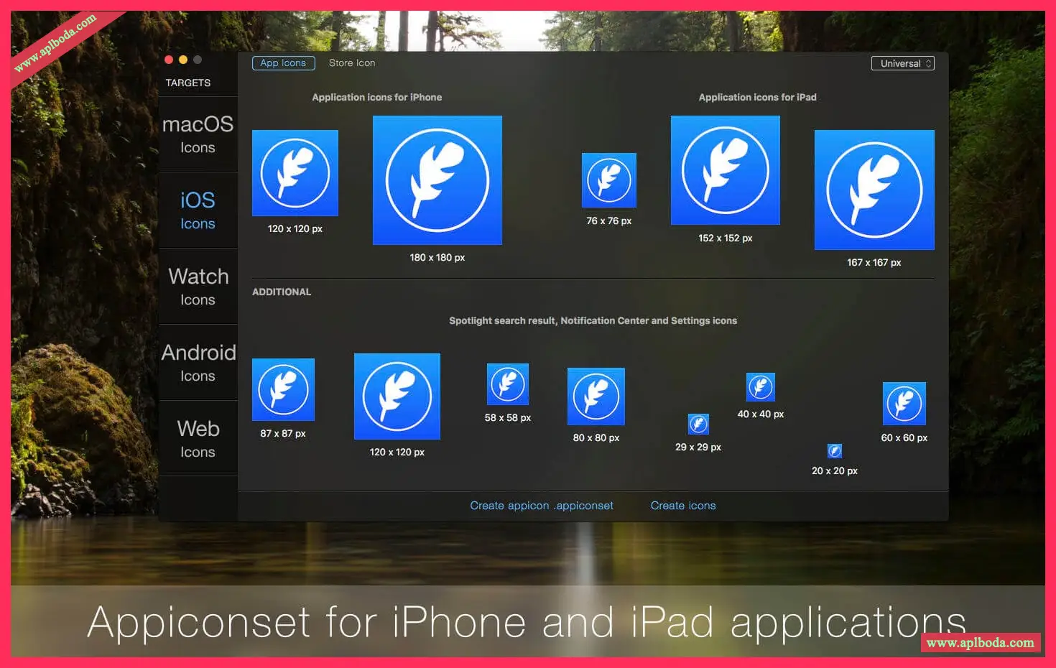This screenshot has height=668, width=1056.
Task: Minimize the window with the yellow button
Action: click(183, 60)
